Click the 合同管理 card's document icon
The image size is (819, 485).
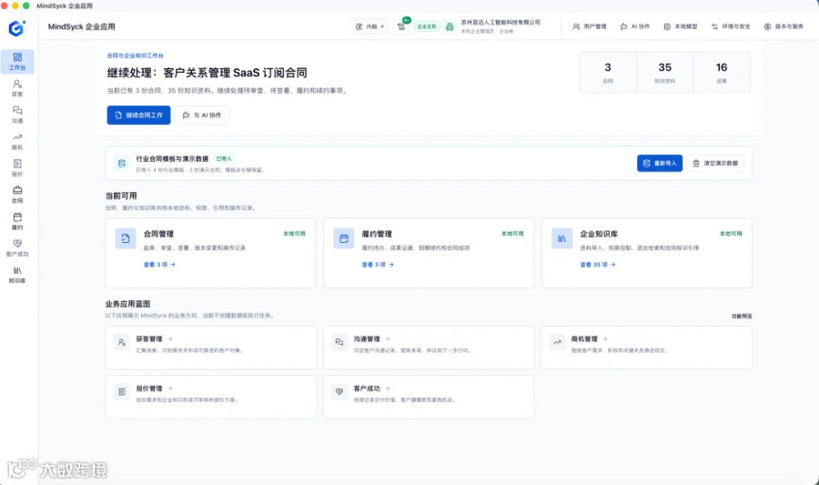coord(126,238)
